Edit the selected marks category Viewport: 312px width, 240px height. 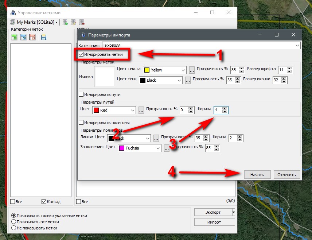(x=23, y=37)
